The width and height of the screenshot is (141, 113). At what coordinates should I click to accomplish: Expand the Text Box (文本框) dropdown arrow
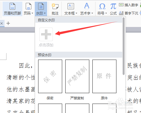pyautogui.click(x=76, y=13)
